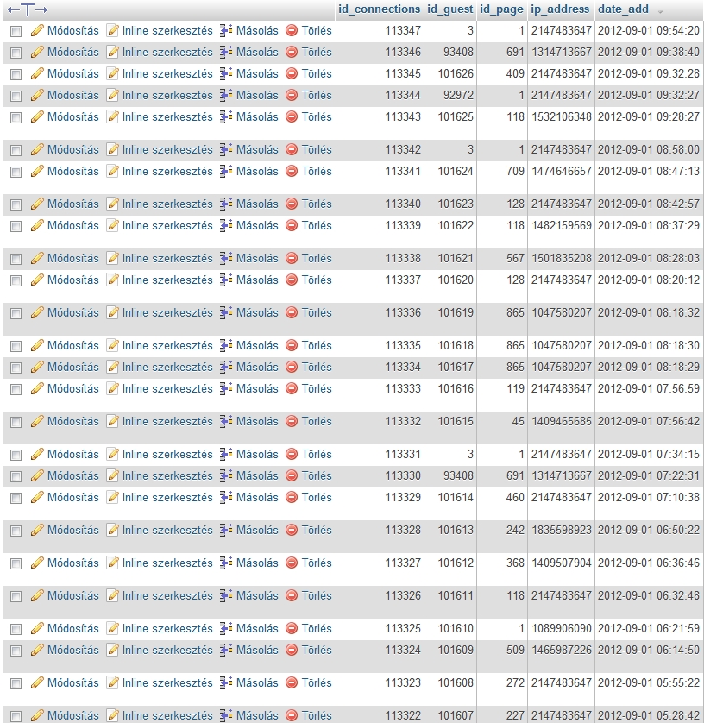Click id_connections value 113332 cell

(x=403, y=422)
